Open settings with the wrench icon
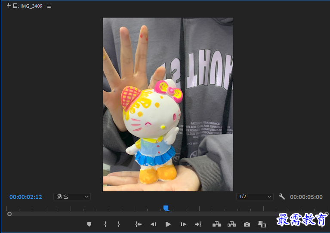Image resolution: width=330 pixels, height=233 pixels. pos(282,196)
